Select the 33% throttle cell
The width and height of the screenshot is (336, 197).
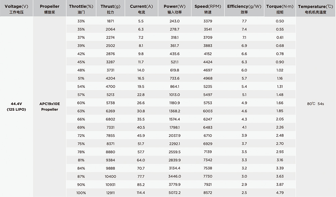(81, 21)
